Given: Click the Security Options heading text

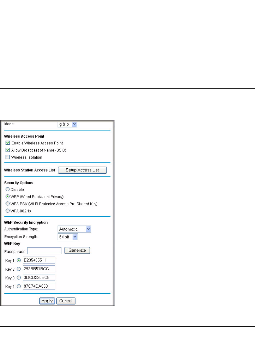Looking at the screenshot, I should (19, 183).
